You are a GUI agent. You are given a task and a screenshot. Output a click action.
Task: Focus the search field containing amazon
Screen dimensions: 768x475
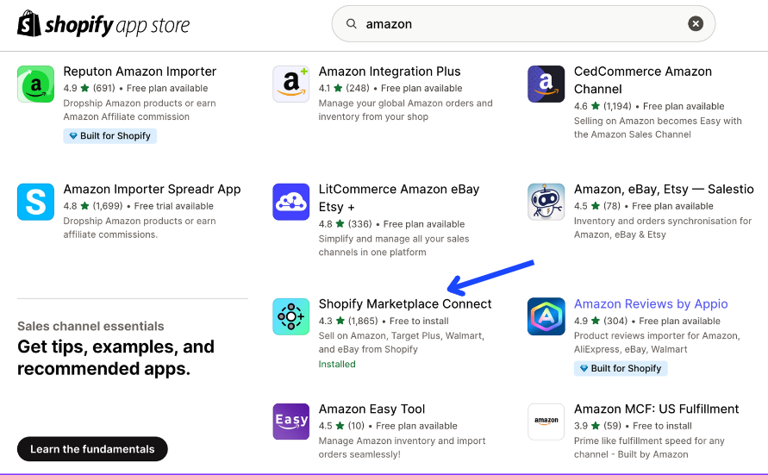pos(523,23)
